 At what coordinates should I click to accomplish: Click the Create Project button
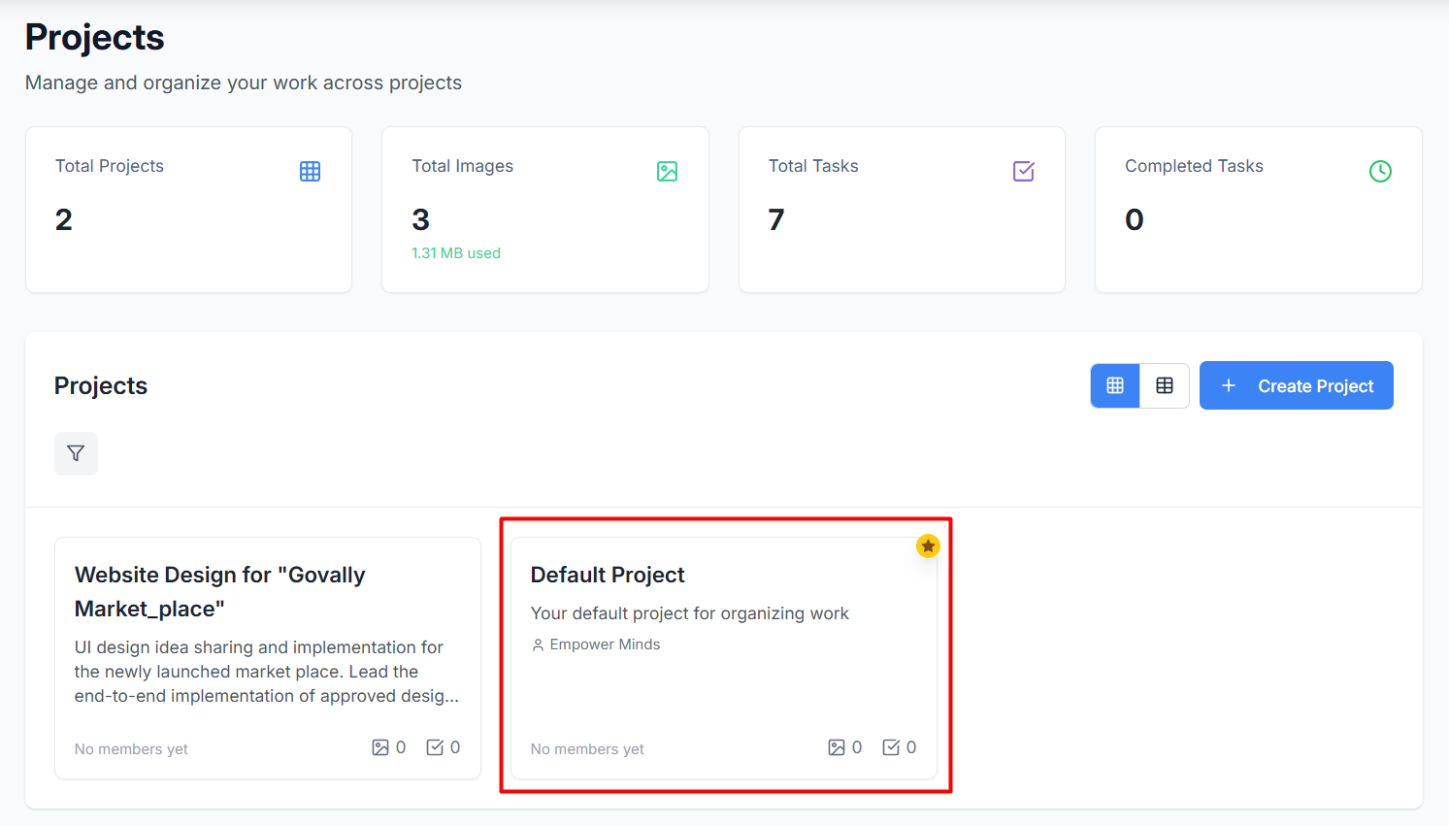click(1296, 385)
